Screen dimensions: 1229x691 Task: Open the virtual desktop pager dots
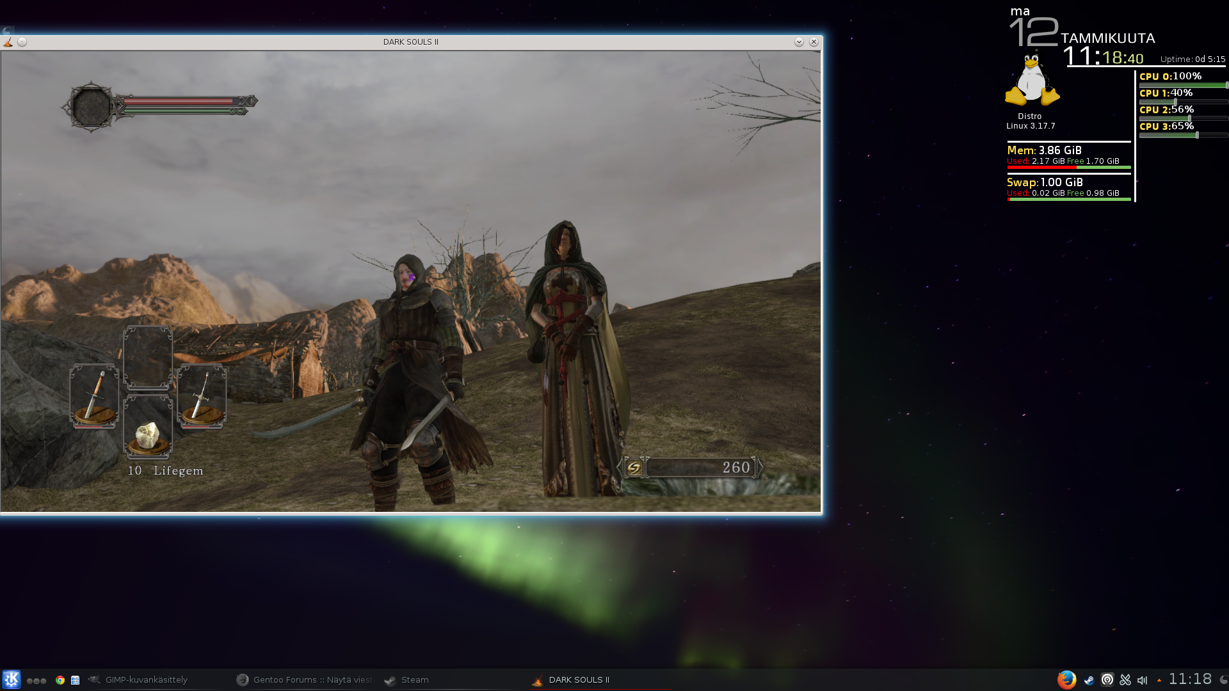tap(36, 681)
